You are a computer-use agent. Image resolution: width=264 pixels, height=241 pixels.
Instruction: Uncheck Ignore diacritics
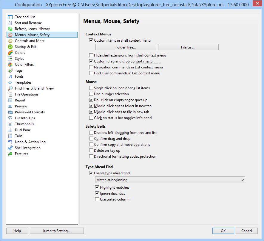[x=97, y=193]
